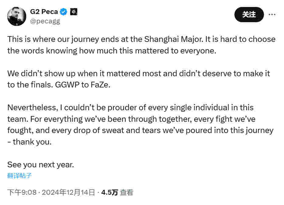
Task: Click the 4.5万 view count number
Action: pos(109,192)
